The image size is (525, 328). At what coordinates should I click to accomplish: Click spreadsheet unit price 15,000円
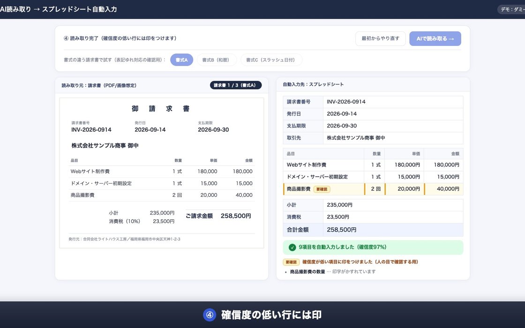click(x=405, y=177)
